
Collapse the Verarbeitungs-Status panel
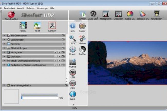click(4, 85)
